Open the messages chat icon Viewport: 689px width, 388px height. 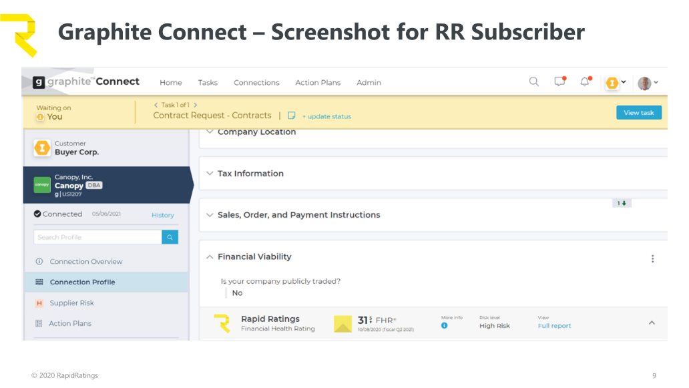559,81
